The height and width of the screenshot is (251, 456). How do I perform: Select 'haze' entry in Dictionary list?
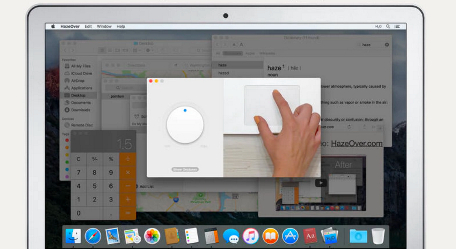coord(238,65)
